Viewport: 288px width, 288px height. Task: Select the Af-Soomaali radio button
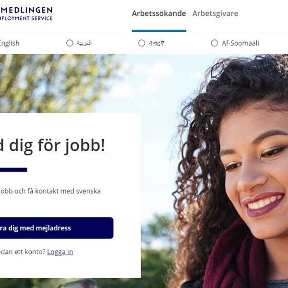215,43
